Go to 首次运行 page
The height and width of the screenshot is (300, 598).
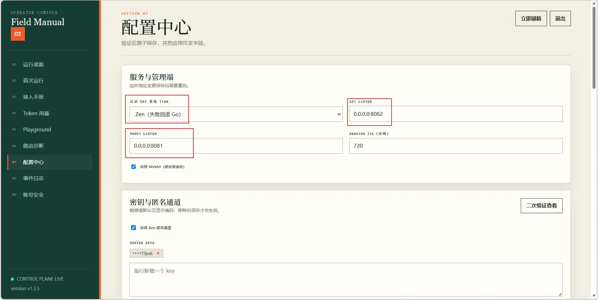(x=50, y=81)
